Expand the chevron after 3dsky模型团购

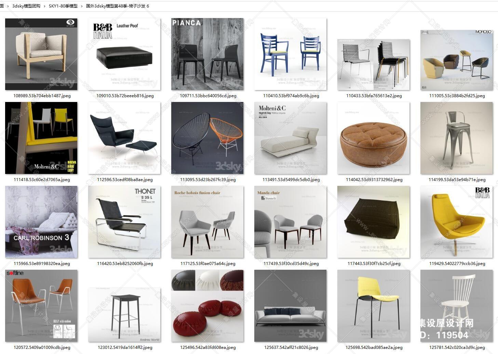coord(44,6)
